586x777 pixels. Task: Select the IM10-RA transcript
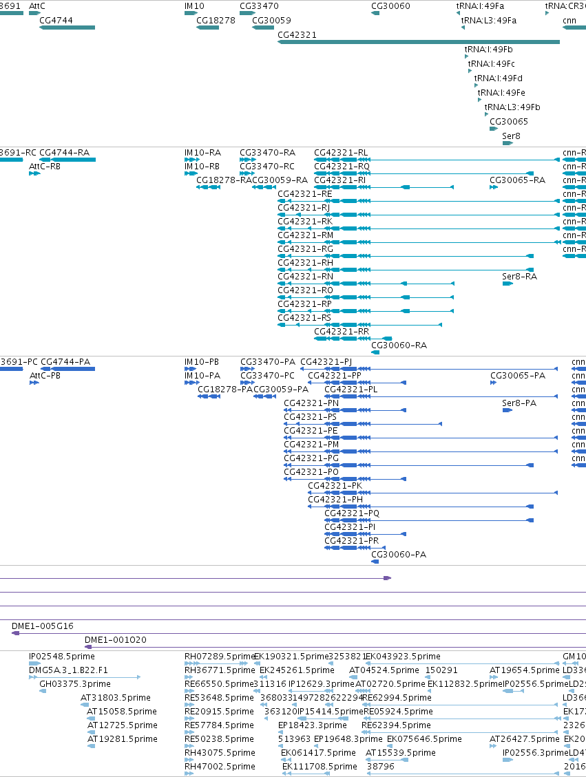202,153
